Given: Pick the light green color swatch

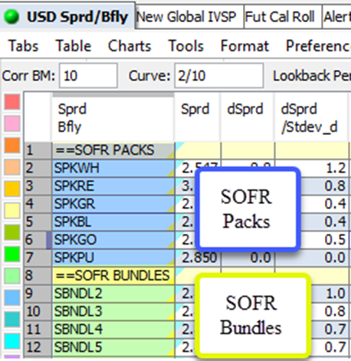Looking at the screenshot, I should [x=12, y=275].
